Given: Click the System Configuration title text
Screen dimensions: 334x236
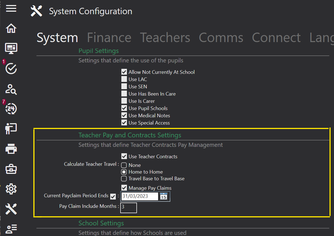Looking at the screenshot, I should (x=91, y=11).
